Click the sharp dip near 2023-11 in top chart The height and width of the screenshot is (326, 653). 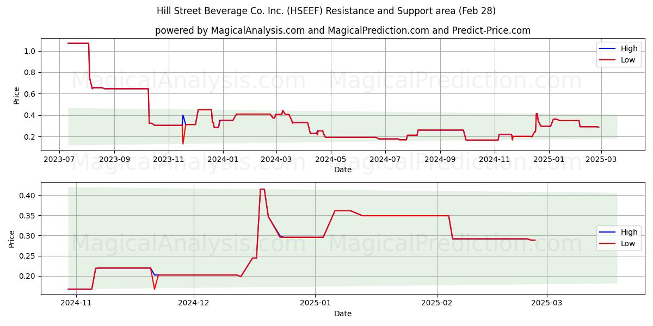(183, 143)
